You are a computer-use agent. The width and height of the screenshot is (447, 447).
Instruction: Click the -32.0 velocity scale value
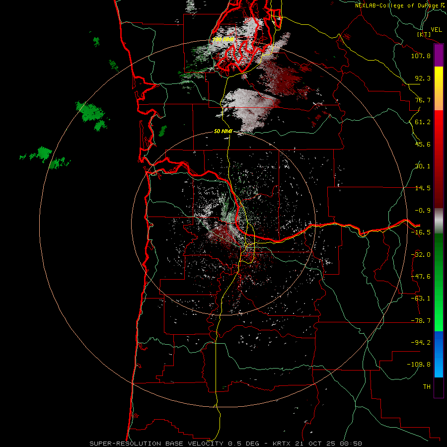point(421,255)
